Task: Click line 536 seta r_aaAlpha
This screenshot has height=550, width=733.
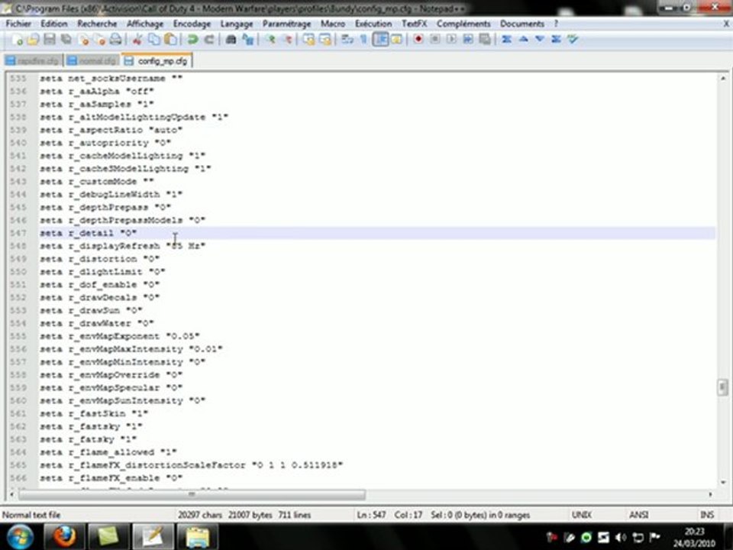Action: (97, 91)
